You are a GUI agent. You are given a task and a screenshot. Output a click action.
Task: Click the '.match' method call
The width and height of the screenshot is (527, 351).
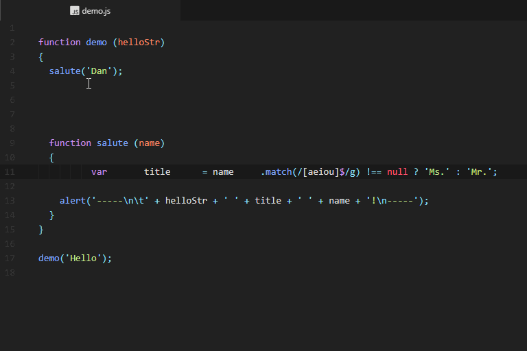pos(277,172)
